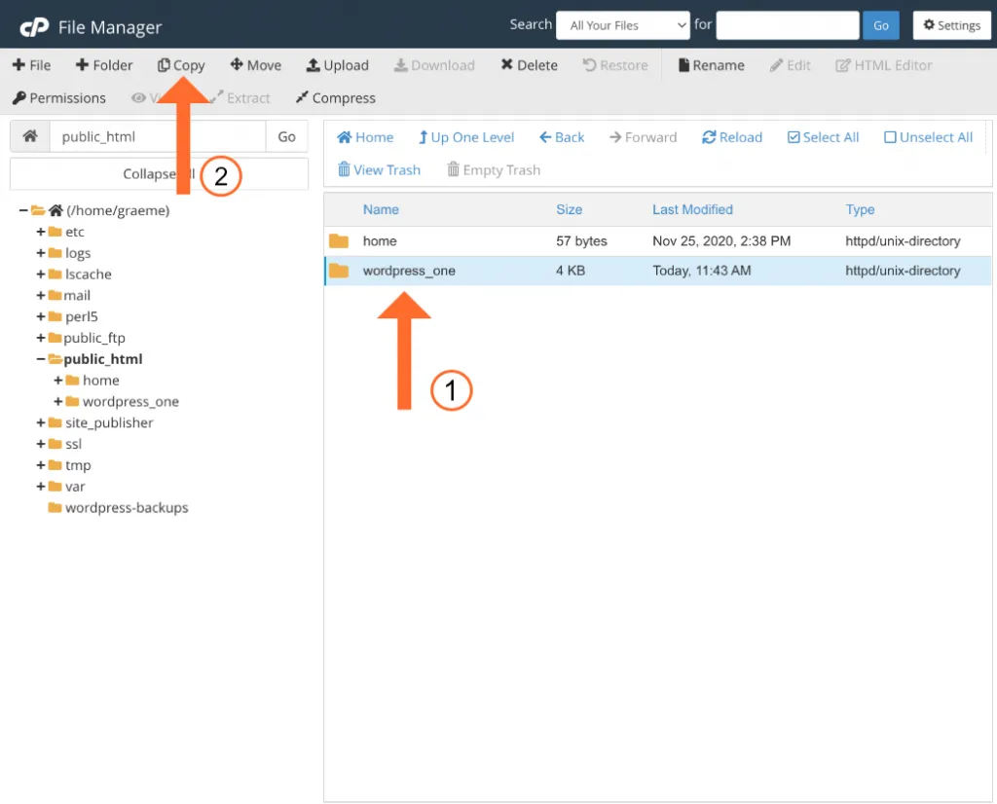Expand the public_ftp tree folder
The image size is (997, 804).
(x=41, y=338)
